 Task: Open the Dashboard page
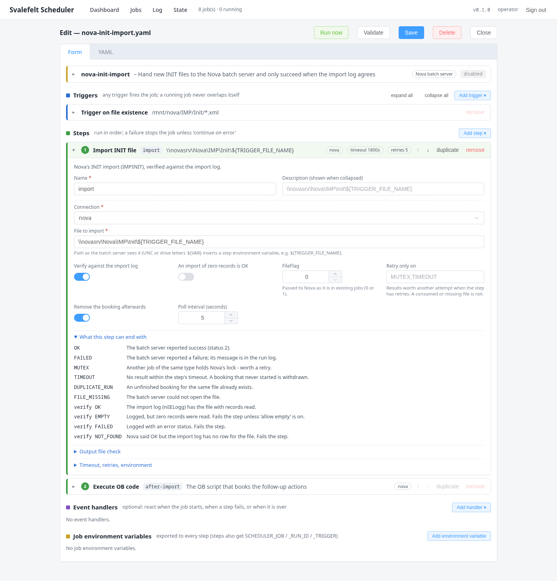[x=104, y=10]
